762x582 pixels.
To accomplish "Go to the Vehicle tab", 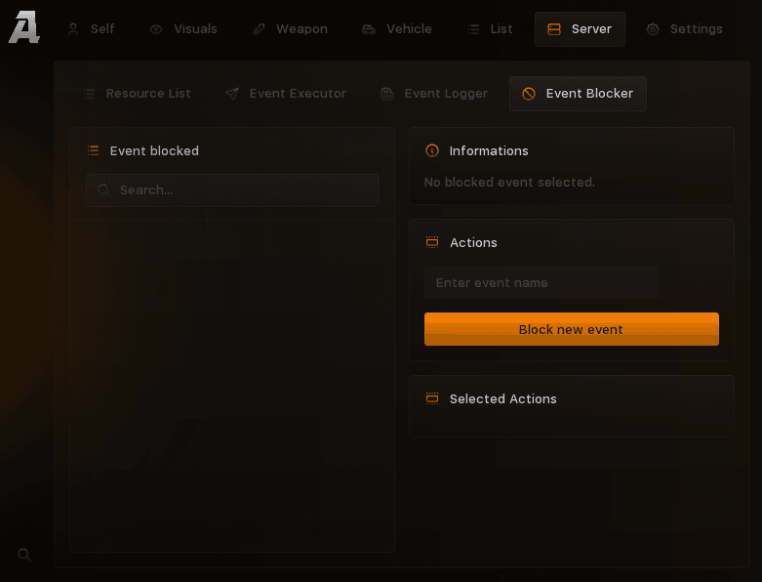I will [x=397, y=29].
